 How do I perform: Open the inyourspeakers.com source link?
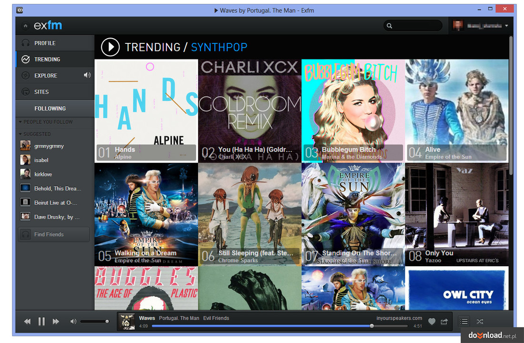point(399,318)
